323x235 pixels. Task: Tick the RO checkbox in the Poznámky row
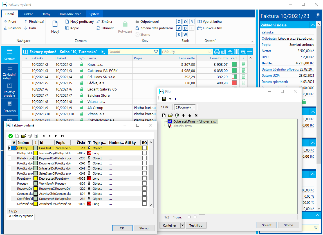(x=144, y=178)
